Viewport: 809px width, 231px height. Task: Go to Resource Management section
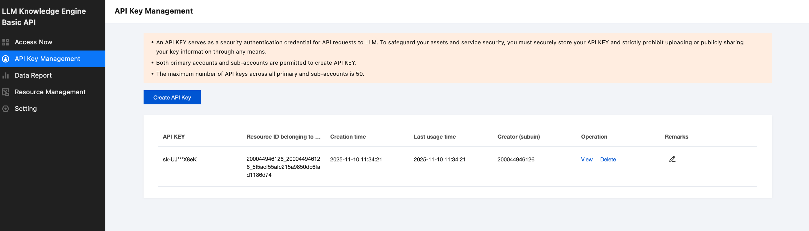50,92
